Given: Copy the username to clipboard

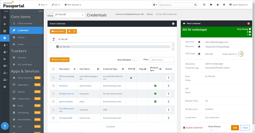Looking at the screenshot, I should click(199, 42).
